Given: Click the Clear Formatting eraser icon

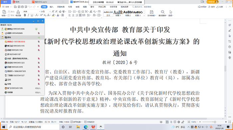Looking at the screenshot, I should coord(60,11).
